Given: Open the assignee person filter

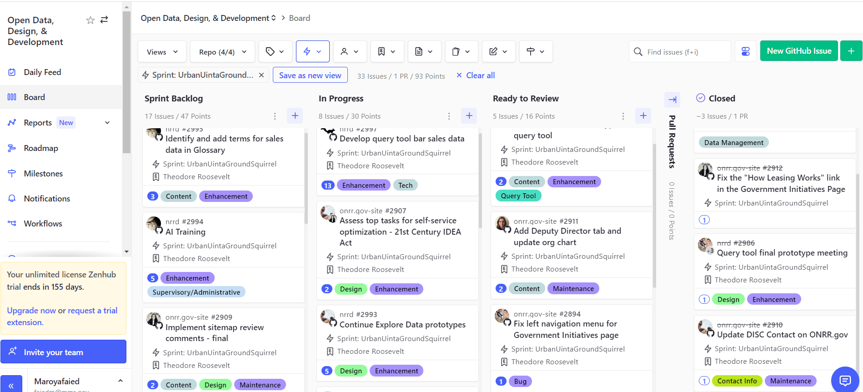Looking at the screenshot, I should [350, 52].
